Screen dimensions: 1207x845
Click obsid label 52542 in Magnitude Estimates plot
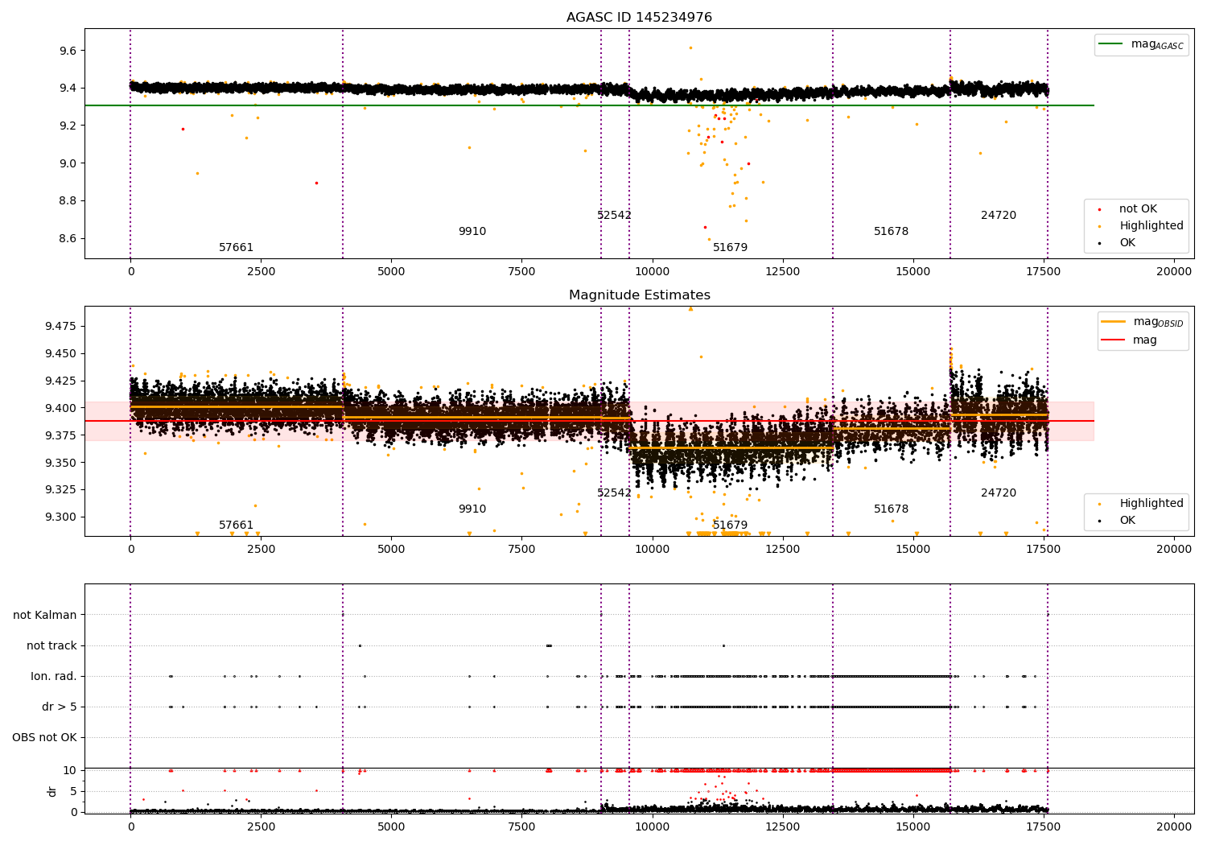[x=614, y=493]
